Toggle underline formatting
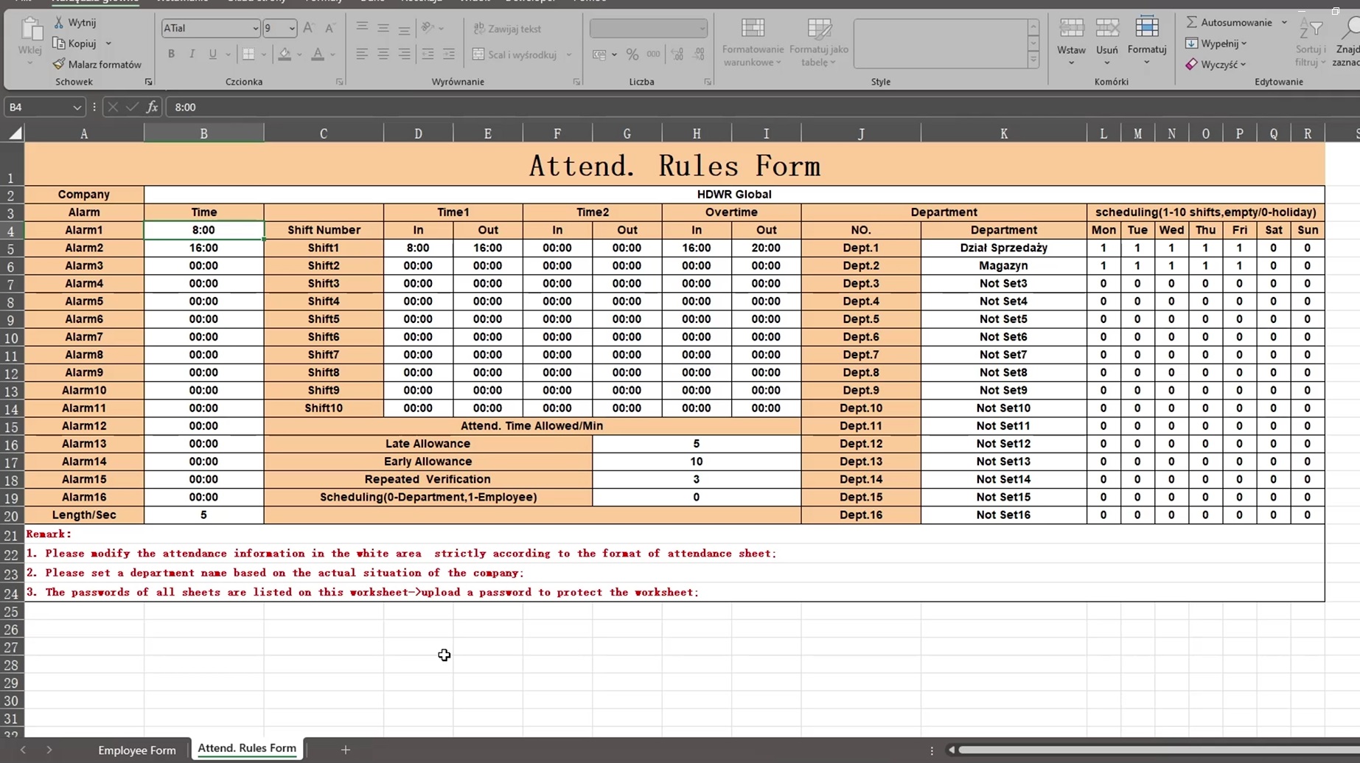 pos(213,54)
